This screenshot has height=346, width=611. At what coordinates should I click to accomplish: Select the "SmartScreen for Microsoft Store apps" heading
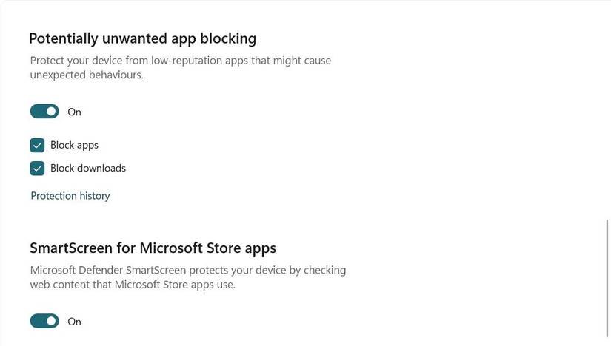[x=153, y=248]
